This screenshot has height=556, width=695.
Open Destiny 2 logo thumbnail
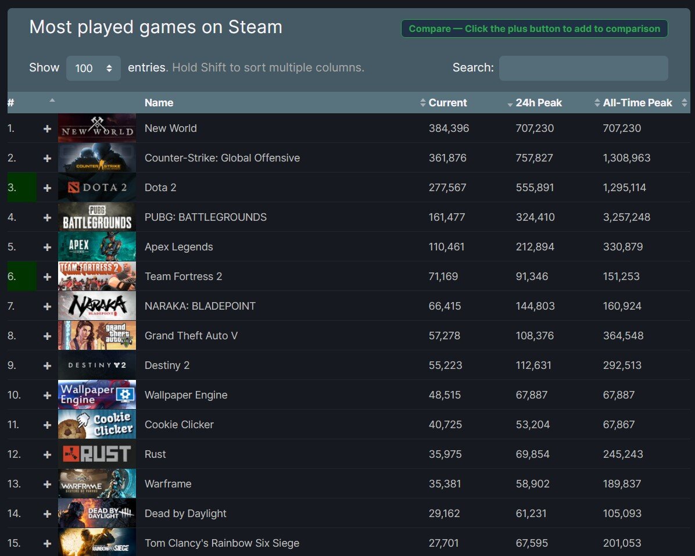coord(97,365)
